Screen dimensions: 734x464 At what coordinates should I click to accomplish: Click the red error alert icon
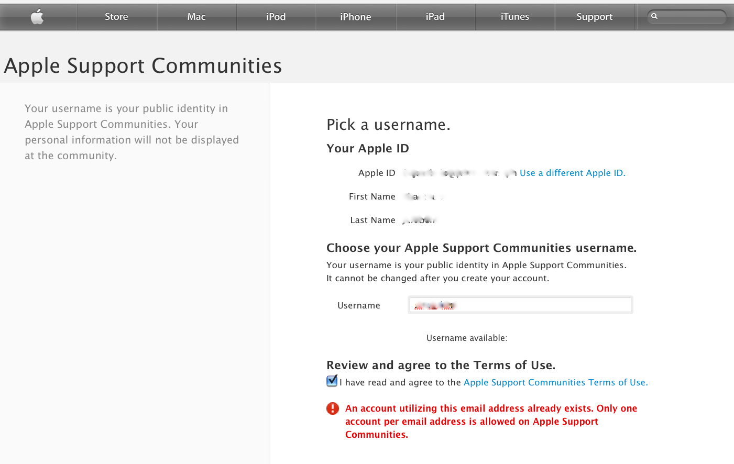333,408
